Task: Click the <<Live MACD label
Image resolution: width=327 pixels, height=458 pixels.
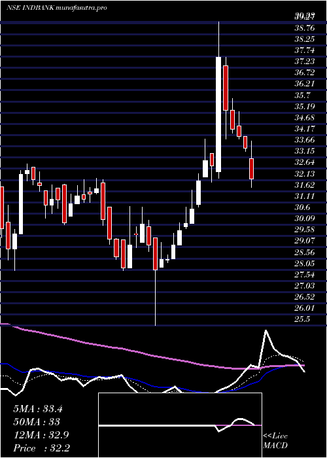Action: click(275, 441)
